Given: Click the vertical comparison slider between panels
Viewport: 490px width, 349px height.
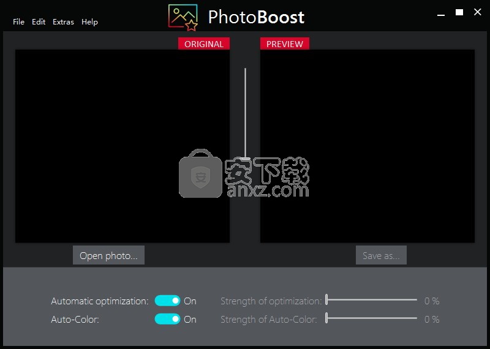Looking at the screenshot, I should click(245, 114).
